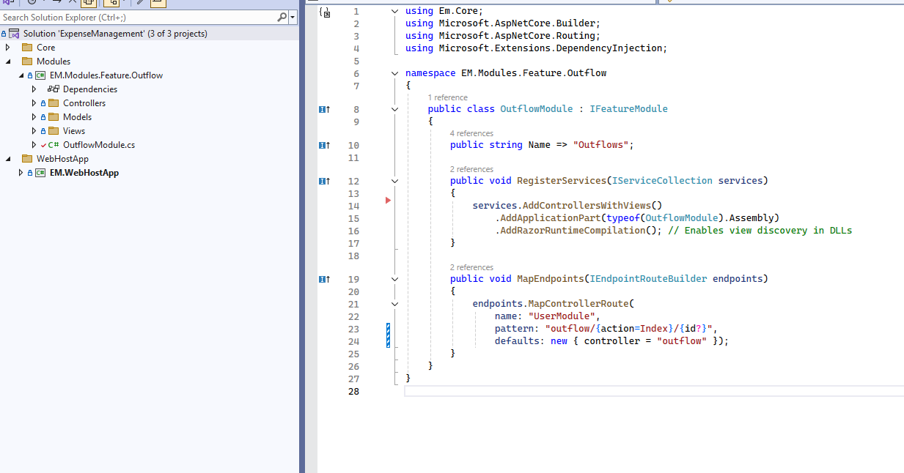Click the "UserModule" string on line 22

click(x=562, y=316)
